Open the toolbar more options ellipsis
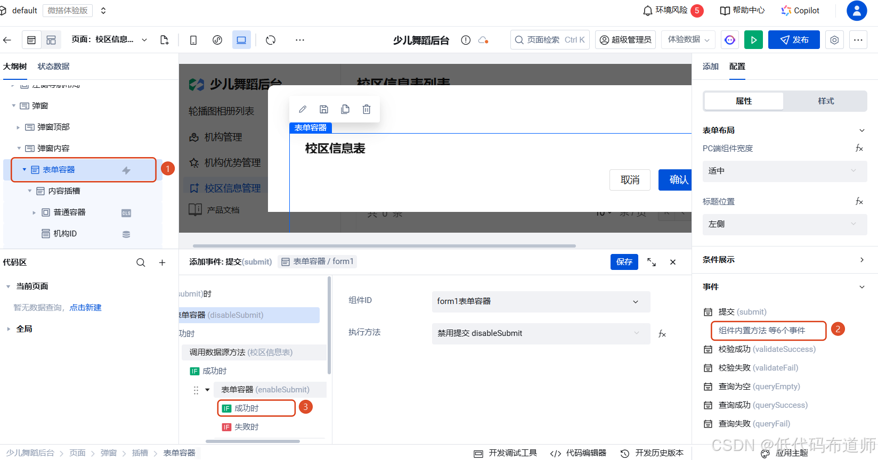This screenshot has width=878, height=460. click(x=300, y=40)
